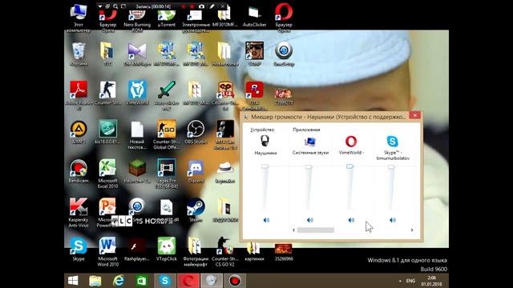Open Microsoft Word 2010 shortcut
The height and width of the screenshot is (288, 513).
[107, 251]
